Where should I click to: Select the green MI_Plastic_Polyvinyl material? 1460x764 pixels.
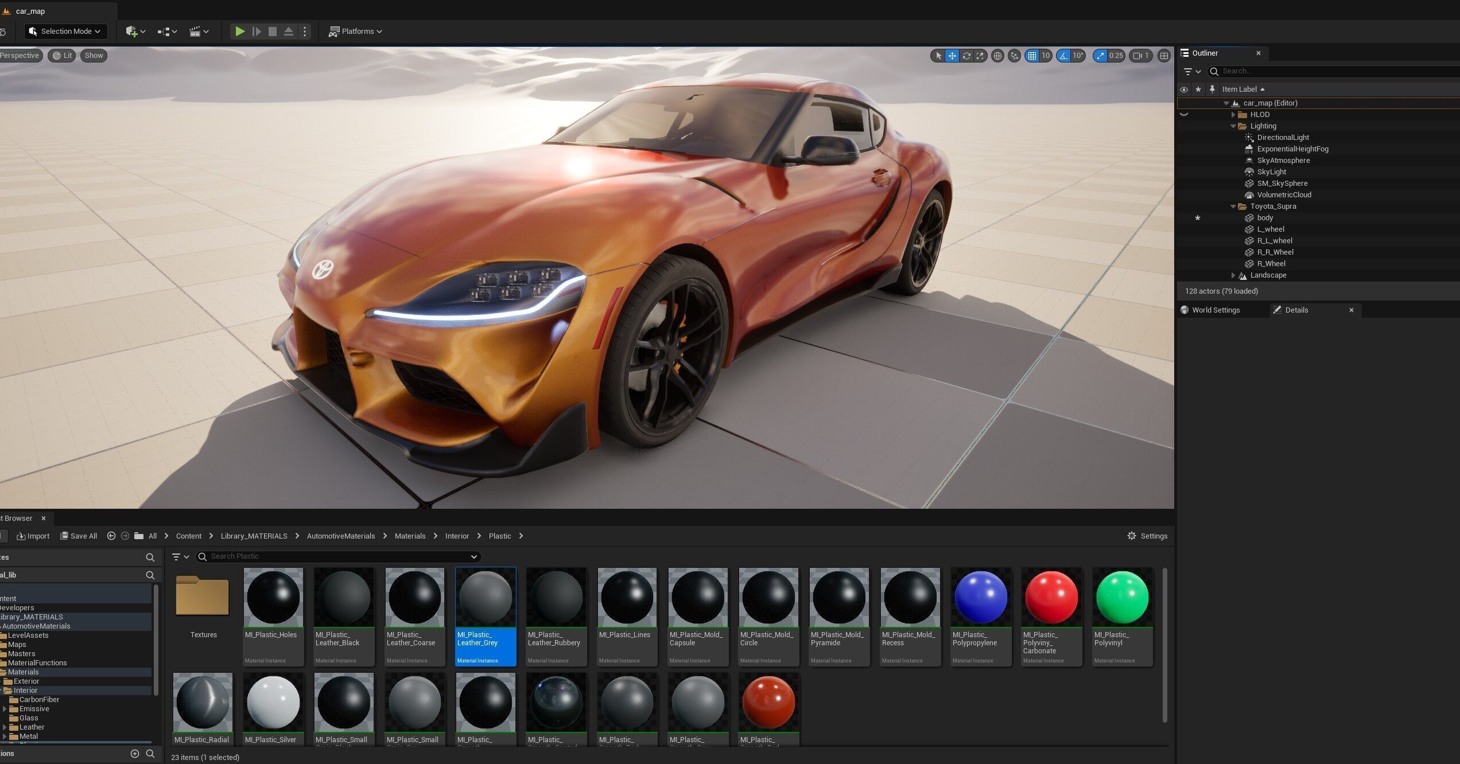click(x=1122, y=617)
